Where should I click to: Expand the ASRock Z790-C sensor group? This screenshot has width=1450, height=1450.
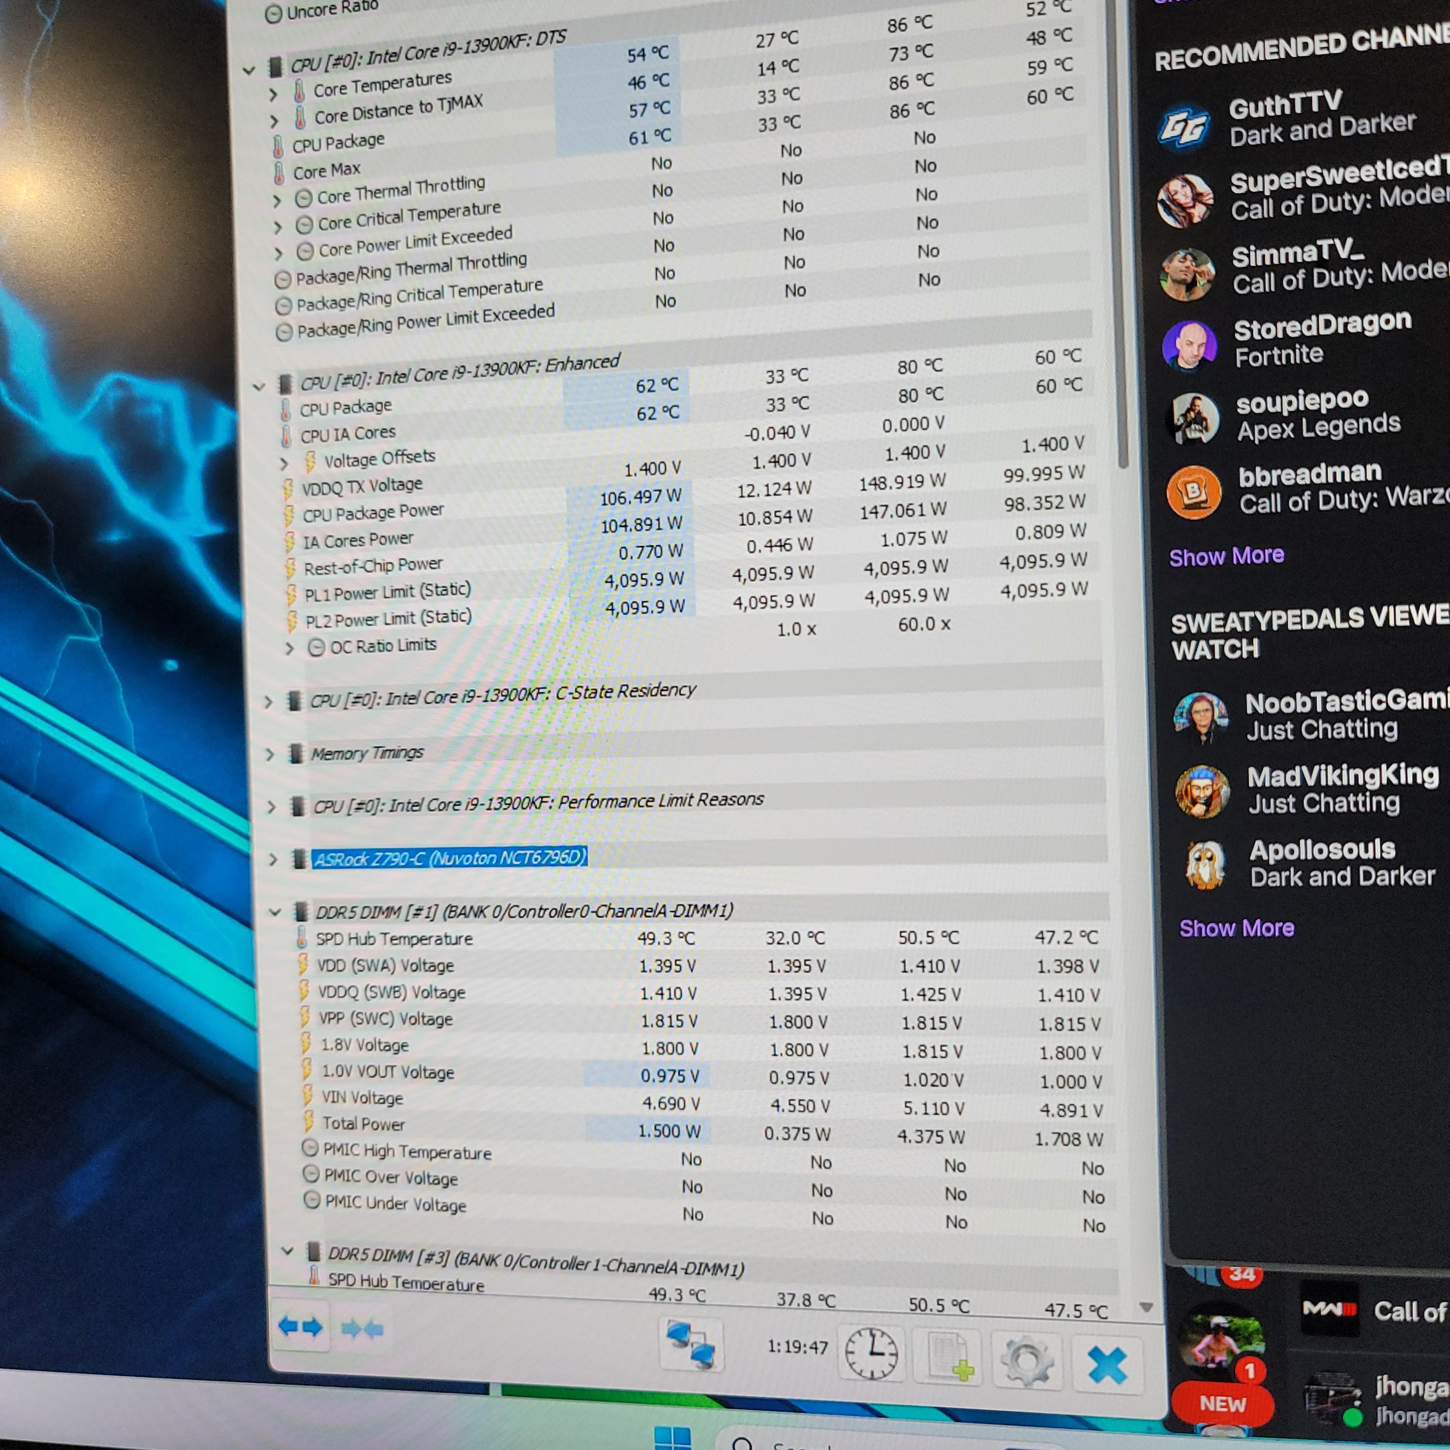click(x=273, y=860)
